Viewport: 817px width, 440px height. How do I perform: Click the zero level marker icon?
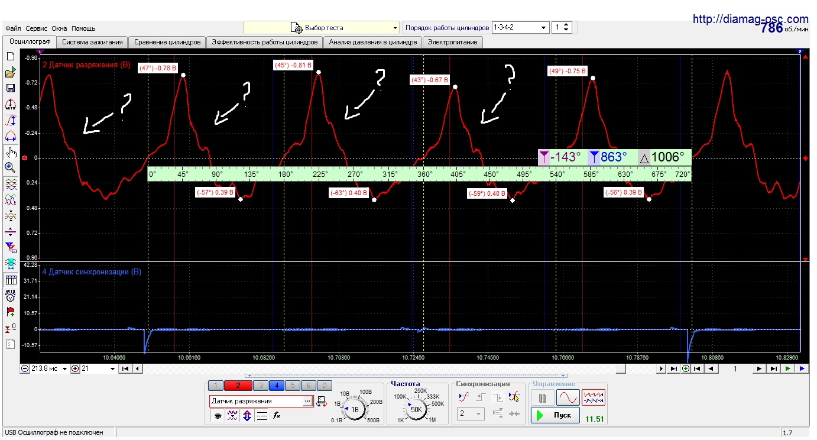(x=10, y=328)
